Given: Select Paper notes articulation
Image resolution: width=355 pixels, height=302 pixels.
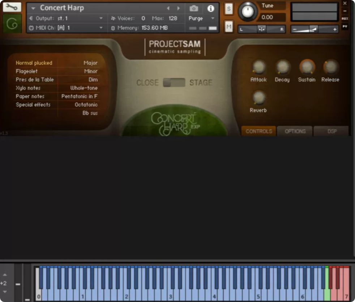Looking at the screenshot, I should [x=30, y=96].
